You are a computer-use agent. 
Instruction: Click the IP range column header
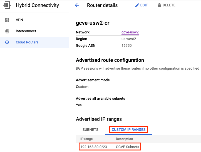click(x=86, y=139)
